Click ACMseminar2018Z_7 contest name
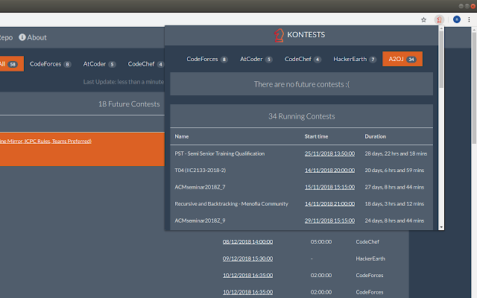 (x=200, y=187)
